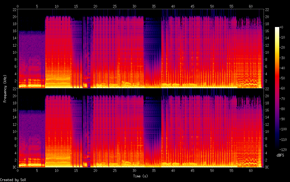The width and height of the screenshot is (290, 182).
Task: Click the "DC" label left of the lower channel
Action: point(14,167)
